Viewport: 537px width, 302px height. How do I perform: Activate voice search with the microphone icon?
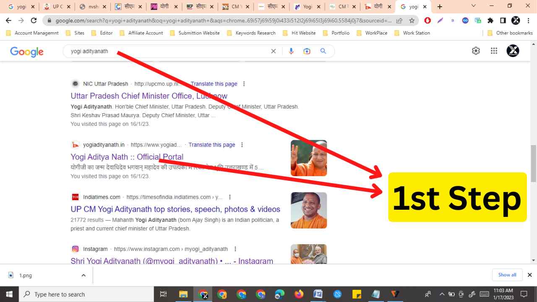pyautogui.click(x=291, y=51)
